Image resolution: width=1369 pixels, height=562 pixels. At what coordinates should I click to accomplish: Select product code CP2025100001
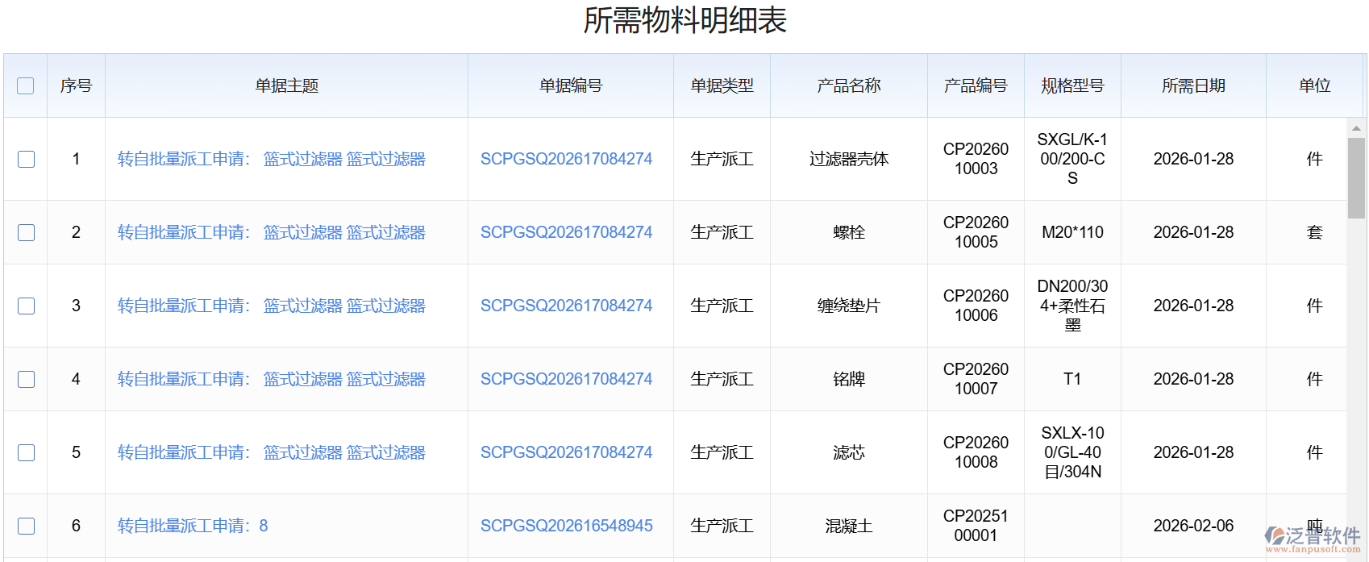tap(976, 526)
